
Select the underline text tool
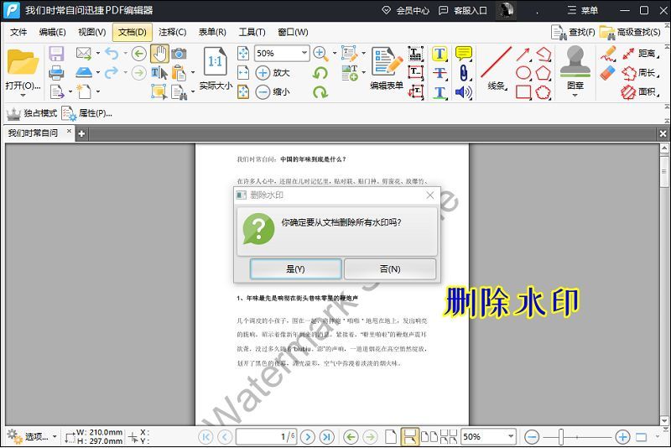[440, 91]
